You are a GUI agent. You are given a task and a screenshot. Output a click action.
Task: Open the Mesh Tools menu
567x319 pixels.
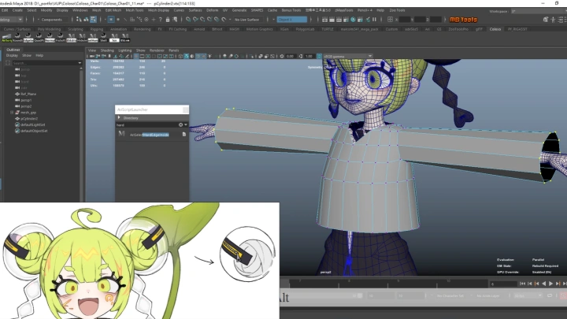coord(135,10)
